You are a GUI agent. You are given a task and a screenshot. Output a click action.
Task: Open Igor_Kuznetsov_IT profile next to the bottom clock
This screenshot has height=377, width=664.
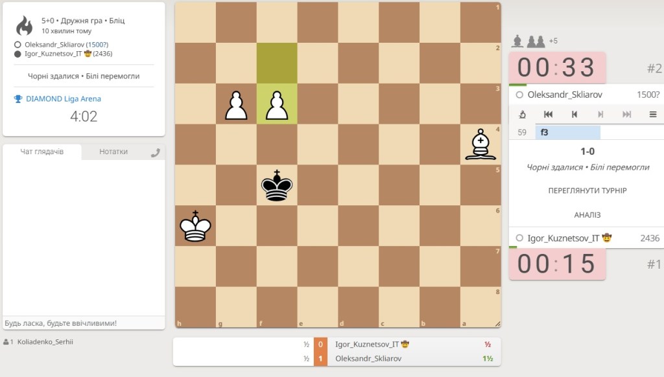563,238
